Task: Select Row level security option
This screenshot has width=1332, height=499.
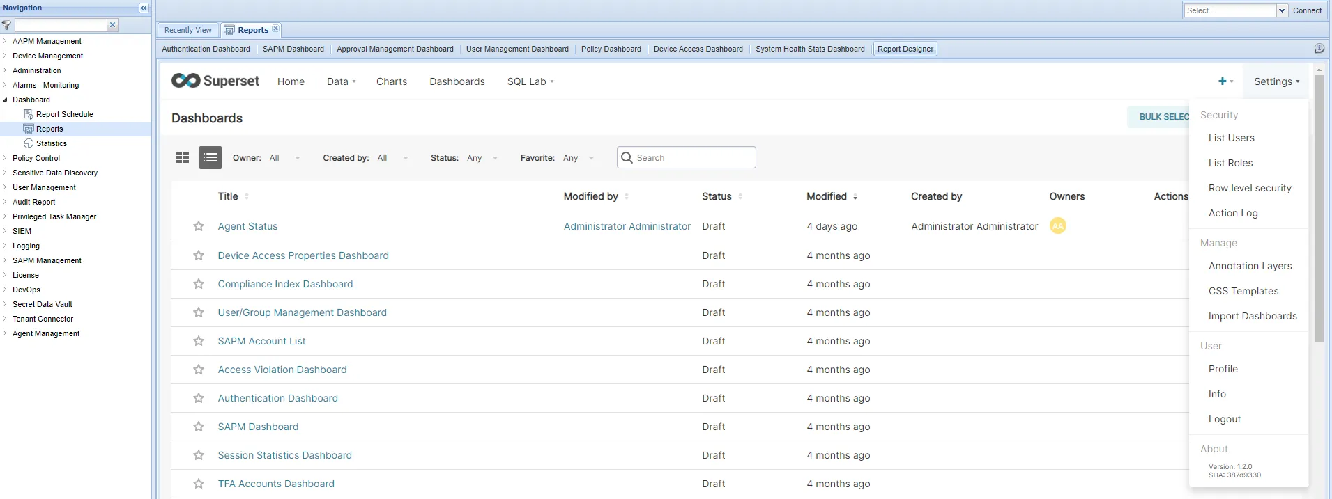Action: tap(1250, 188)
